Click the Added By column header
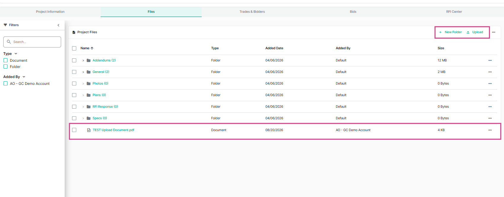 [x=343, y=48]
